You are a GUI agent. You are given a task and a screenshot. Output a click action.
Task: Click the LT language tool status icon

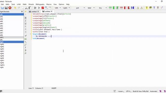click(x=115, y=91)
